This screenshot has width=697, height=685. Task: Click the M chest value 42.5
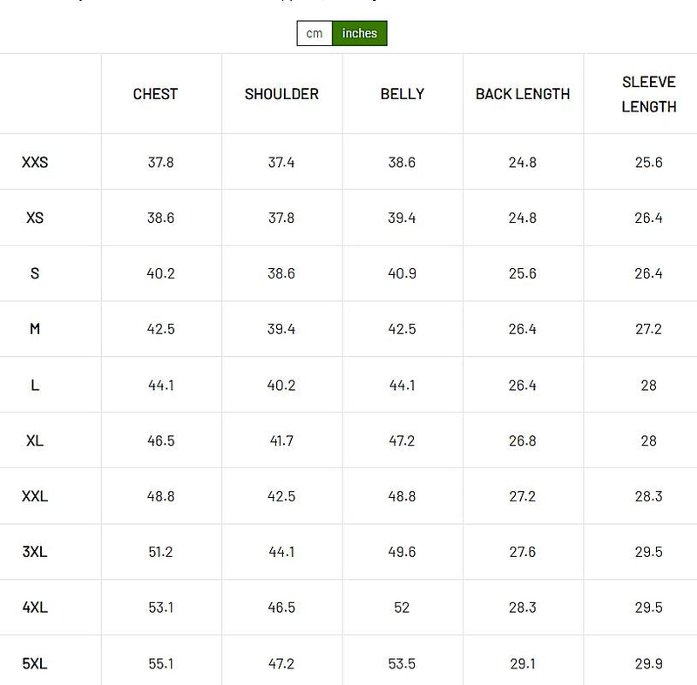[x=160, y=329]
